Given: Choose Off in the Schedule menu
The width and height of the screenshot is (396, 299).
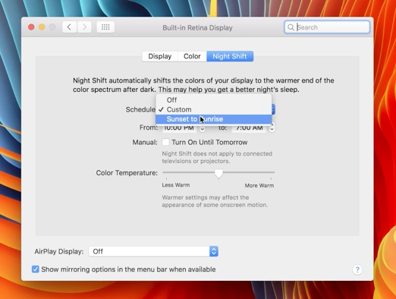Looking at the screenshot, I should (213, 100).
